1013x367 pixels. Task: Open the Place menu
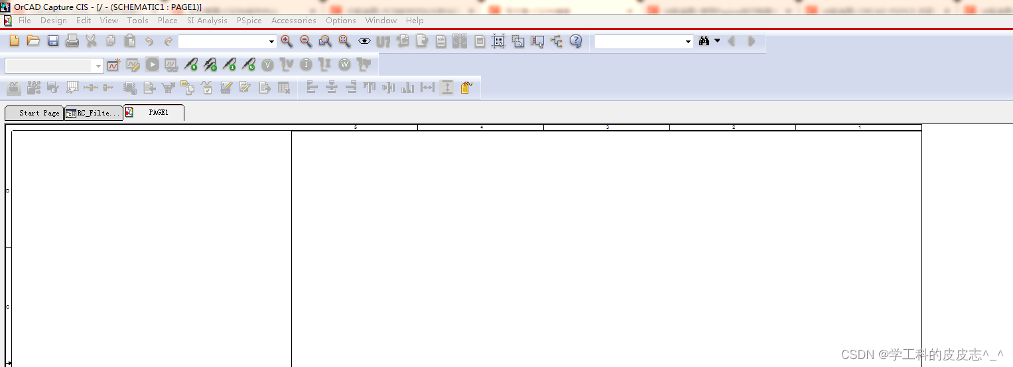(167, 21)
